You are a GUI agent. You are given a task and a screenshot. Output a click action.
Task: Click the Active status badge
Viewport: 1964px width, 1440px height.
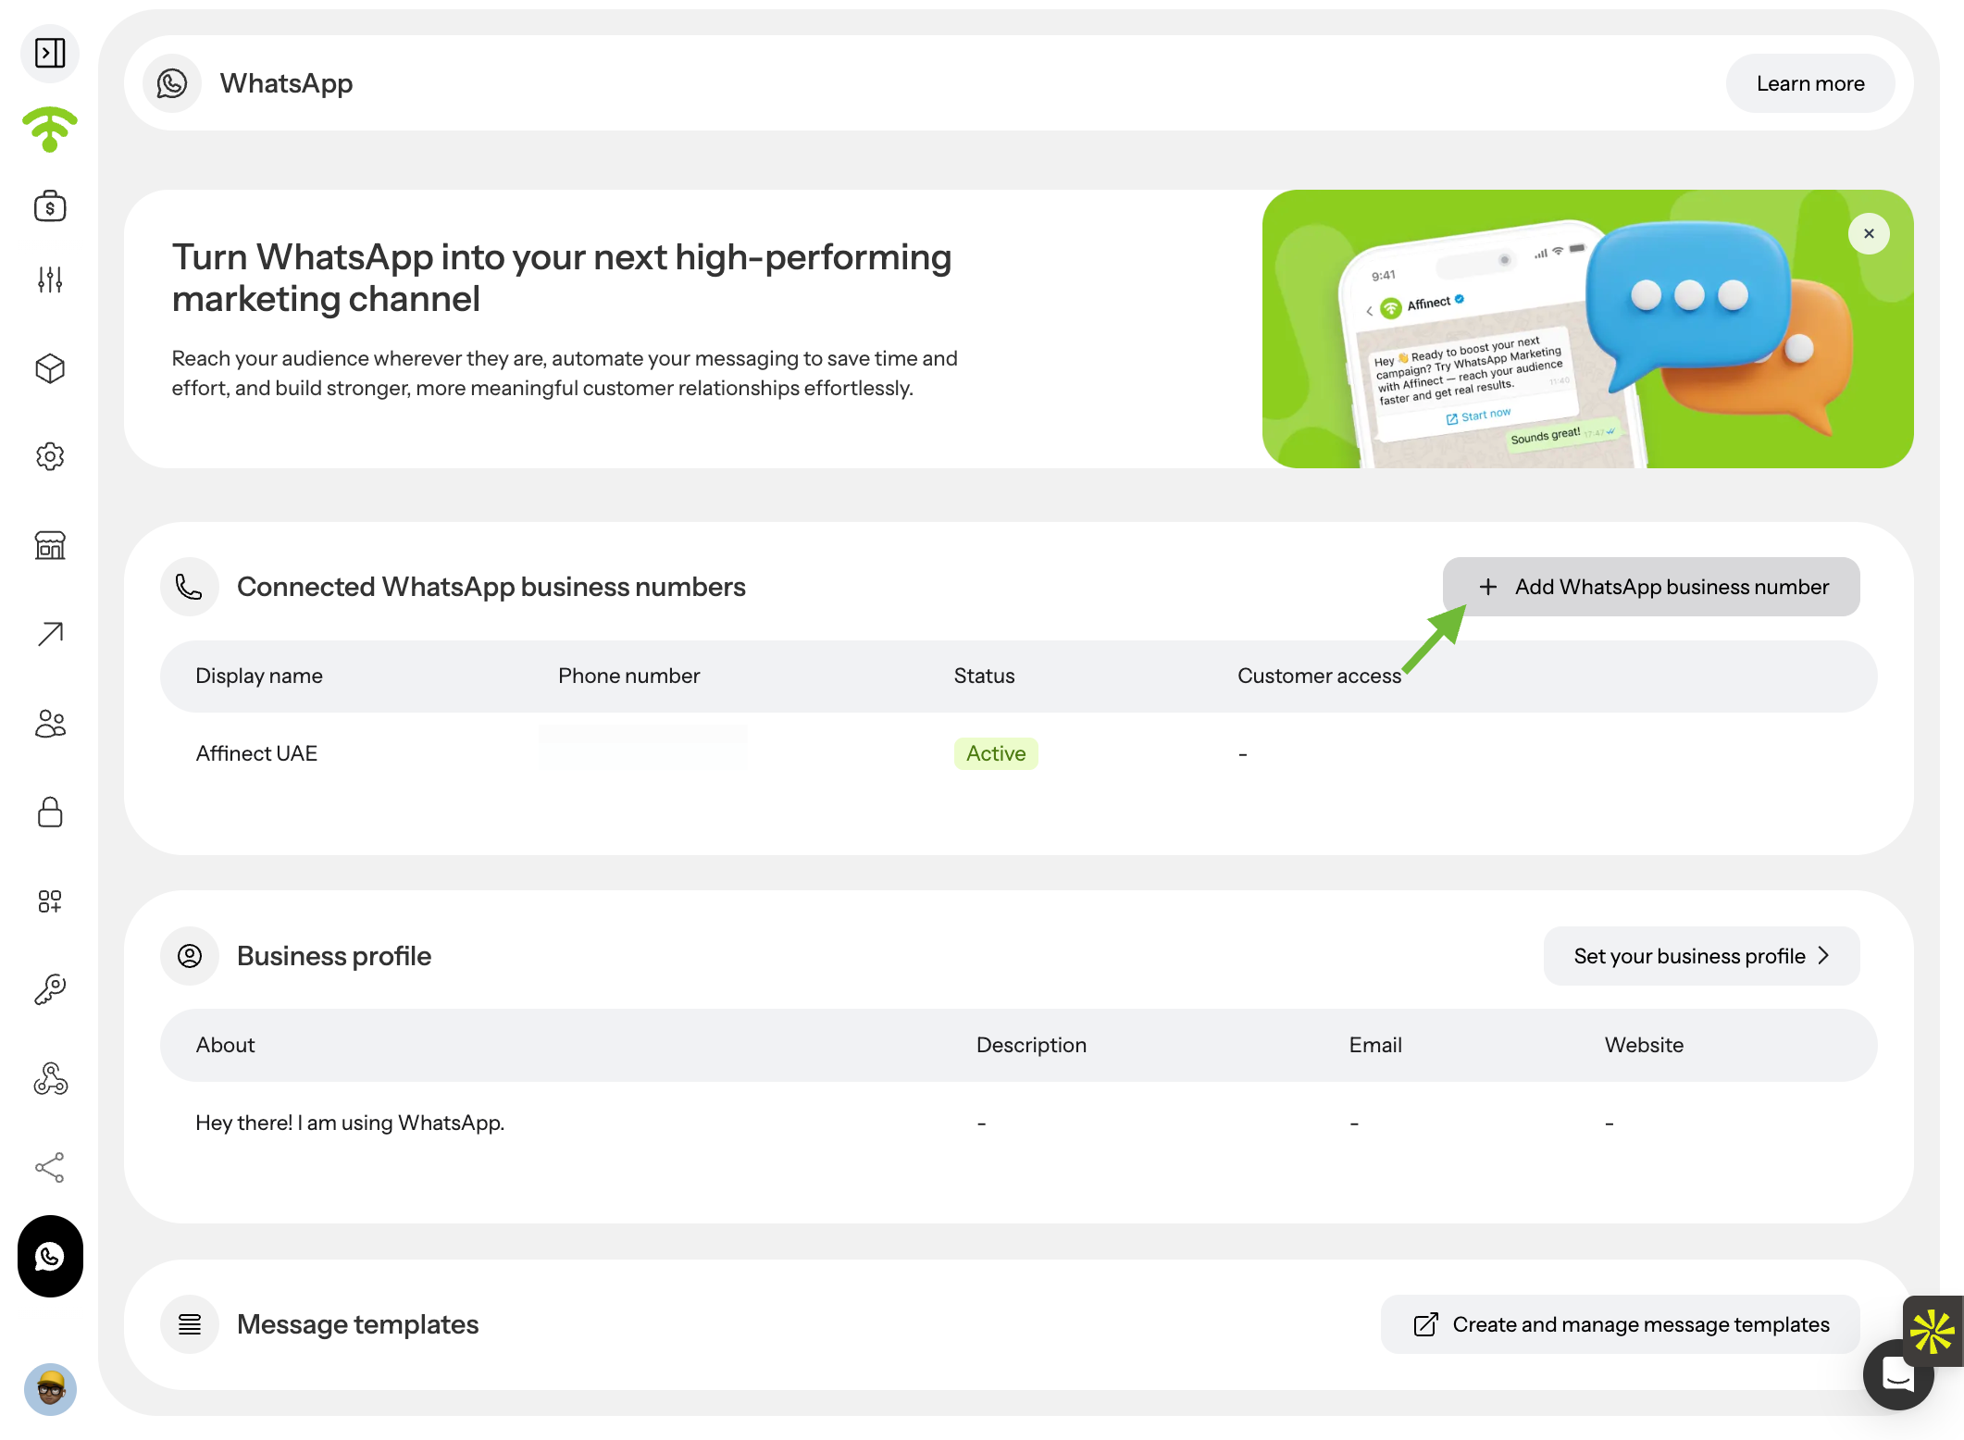tap(996, 753)
